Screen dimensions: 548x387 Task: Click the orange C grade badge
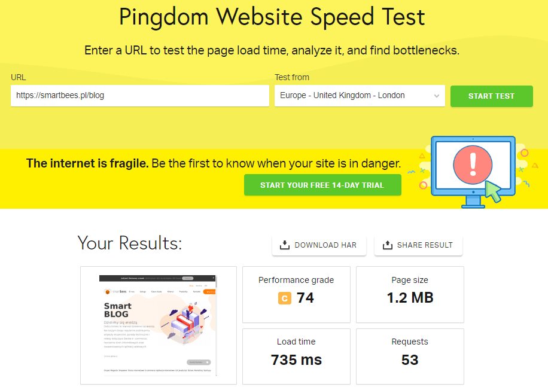[285, 298]
